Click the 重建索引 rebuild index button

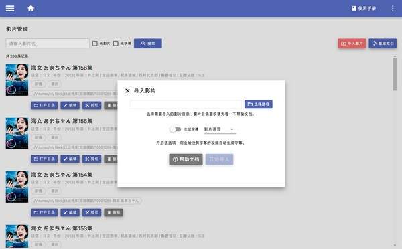point(383,44)
